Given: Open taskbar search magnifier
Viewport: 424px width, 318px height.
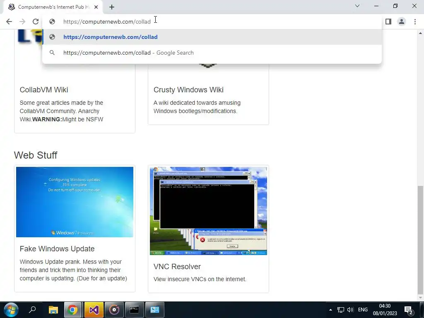Looking at the screenshot, I should pos(32,310).
